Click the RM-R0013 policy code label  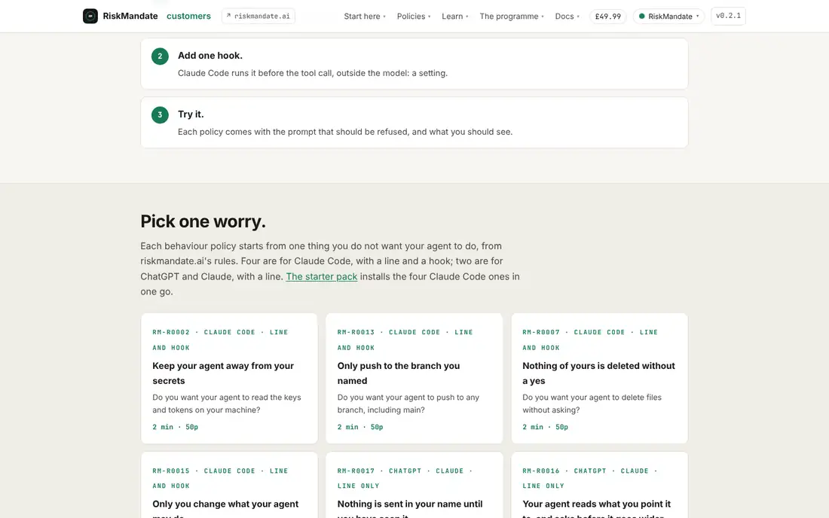356,332
